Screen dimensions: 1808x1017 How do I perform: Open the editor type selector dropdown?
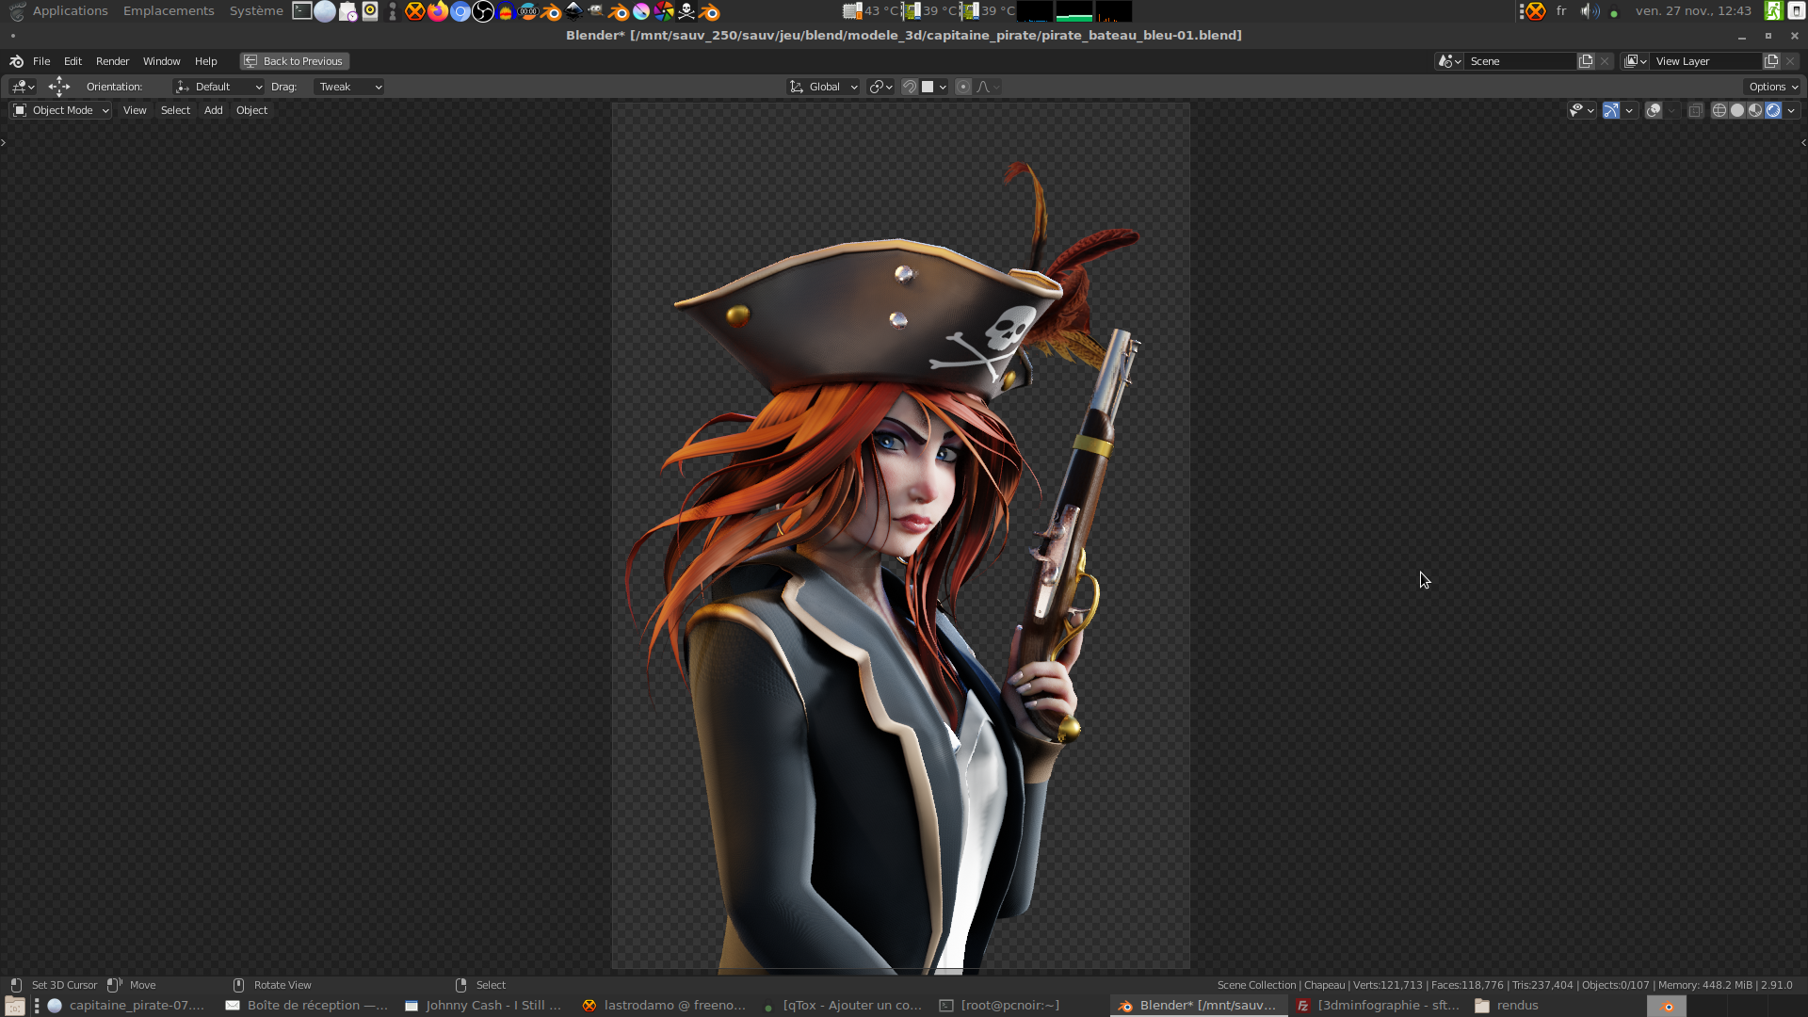23,87
